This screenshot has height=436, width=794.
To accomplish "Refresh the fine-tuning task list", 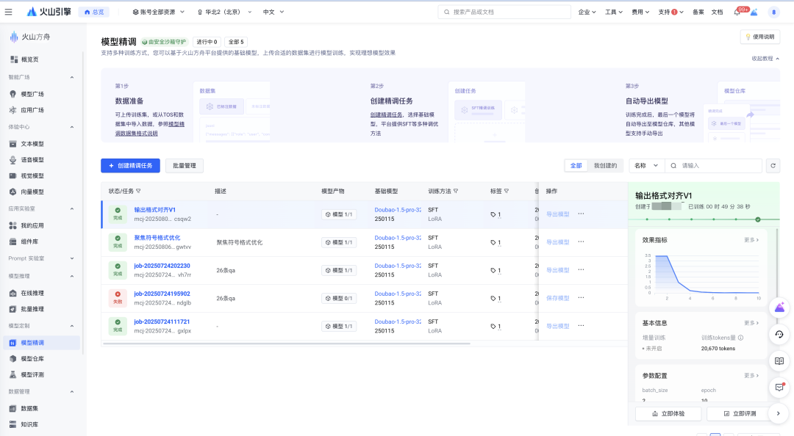I will point(773,165).
